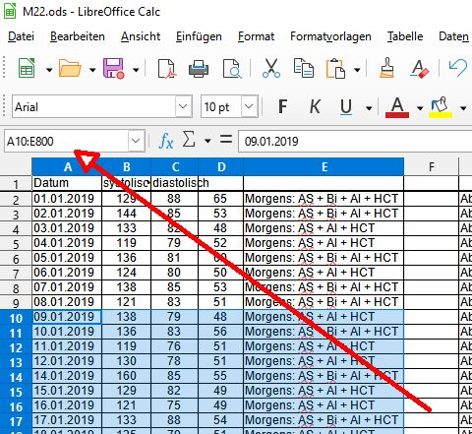Click Clear Direct Formatting icon
Screen dimensions: 472x434
tap(419, 68)
